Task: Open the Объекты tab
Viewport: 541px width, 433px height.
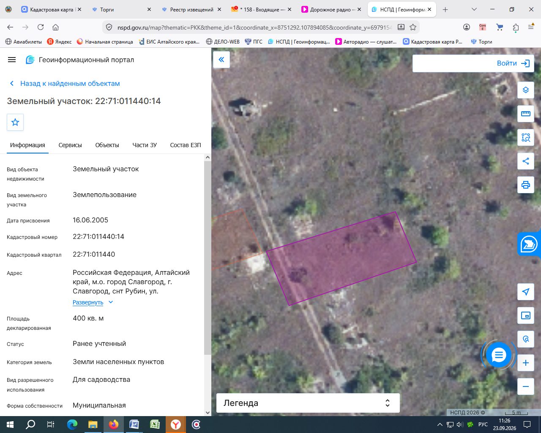Action: (107, 145)
